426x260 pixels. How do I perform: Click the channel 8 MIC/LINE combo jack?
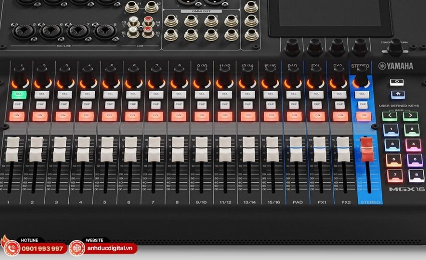point(105,31)
